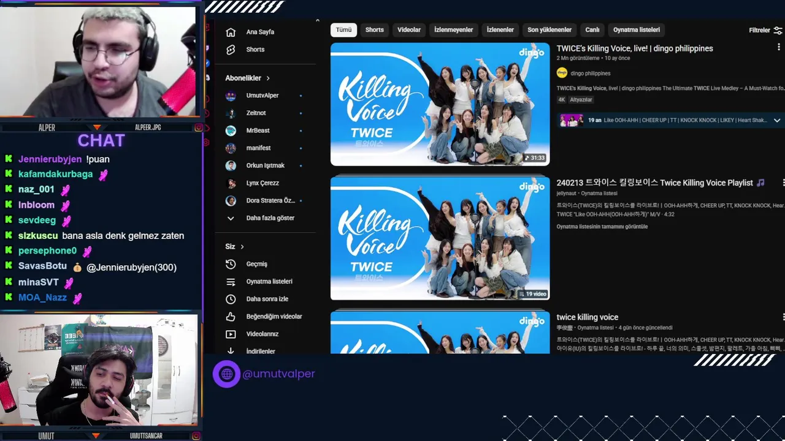Open the İndirilenler download icon
Image resolution: width=785 pixels, height=441 pixels.
[231, 351]
